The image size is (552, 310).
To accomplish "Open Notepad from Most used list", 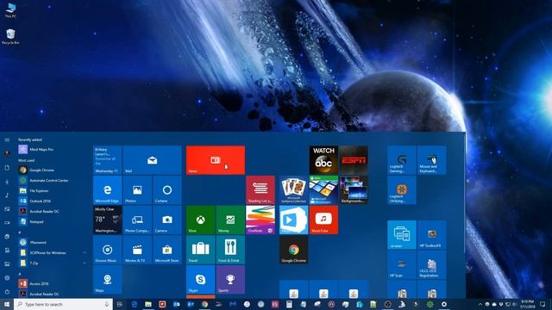I will point(51,222).
